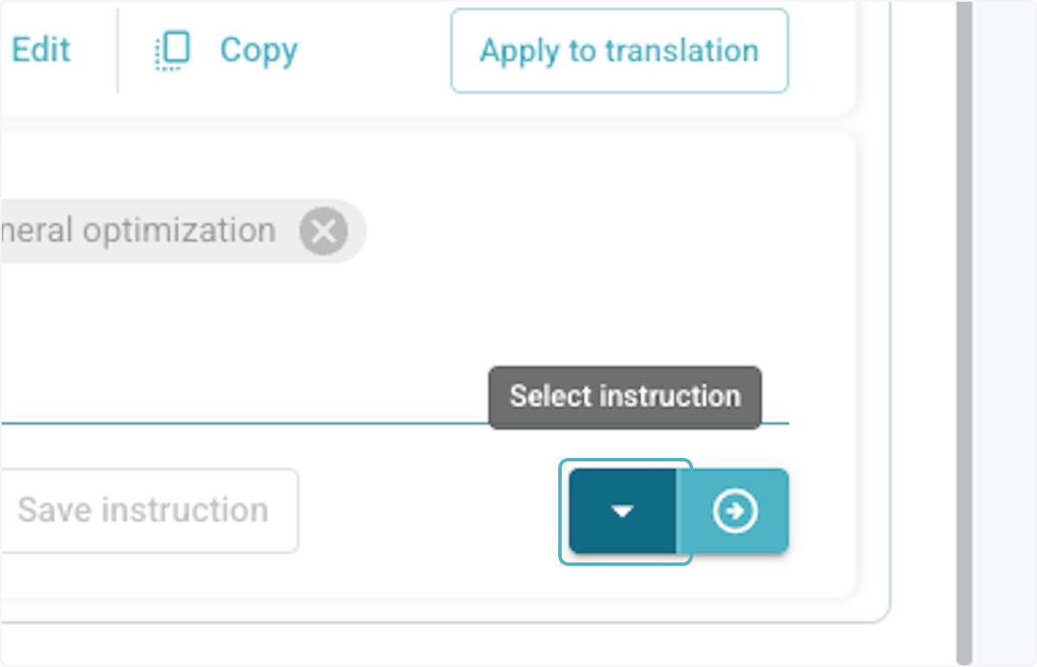Click the light gray area beside the scrollbar
This screenshot has height=667, width=1037.
click(1007, 328)
